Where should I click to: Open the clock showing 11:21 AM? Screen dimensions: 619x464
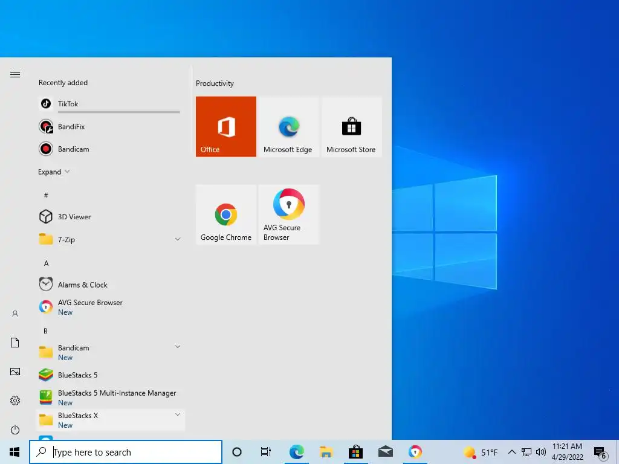(x=567, y=452)
